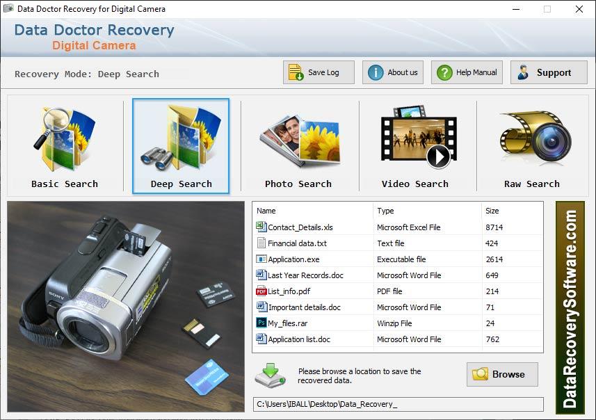Select the My_files.rar file name
The width and height of the screenshot is (596, 420).
coord(288,323)
